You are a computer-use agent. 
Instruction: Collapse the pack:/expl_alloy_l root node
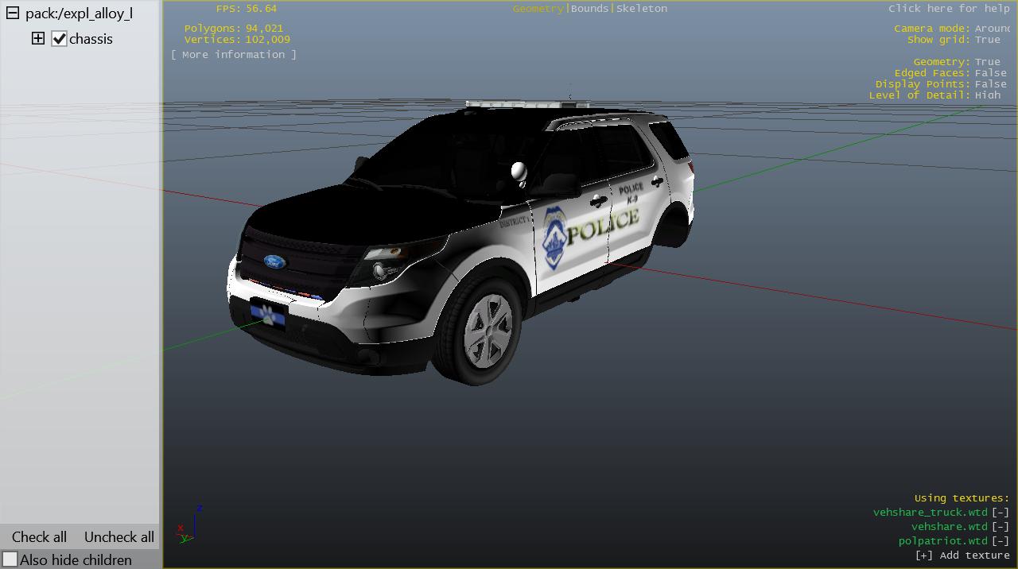[13, 14]
